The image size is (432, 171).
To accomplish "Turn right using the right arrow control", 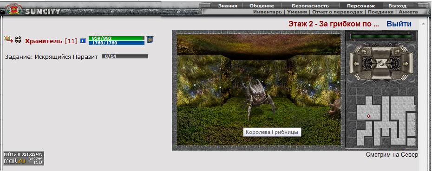I will [405, 63].
